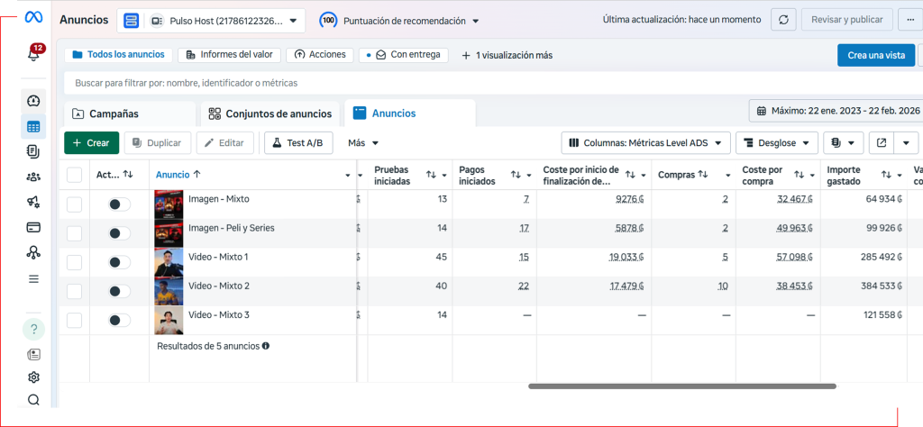This screenshot has height=427, width=923.
Task: Click the Meta logo icon
Action: (x=33, y=18)
